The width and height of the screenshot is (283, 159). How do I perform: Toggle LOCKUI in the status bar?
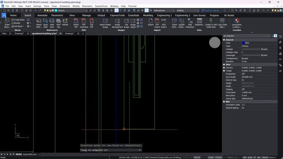[x=265, y=157]
